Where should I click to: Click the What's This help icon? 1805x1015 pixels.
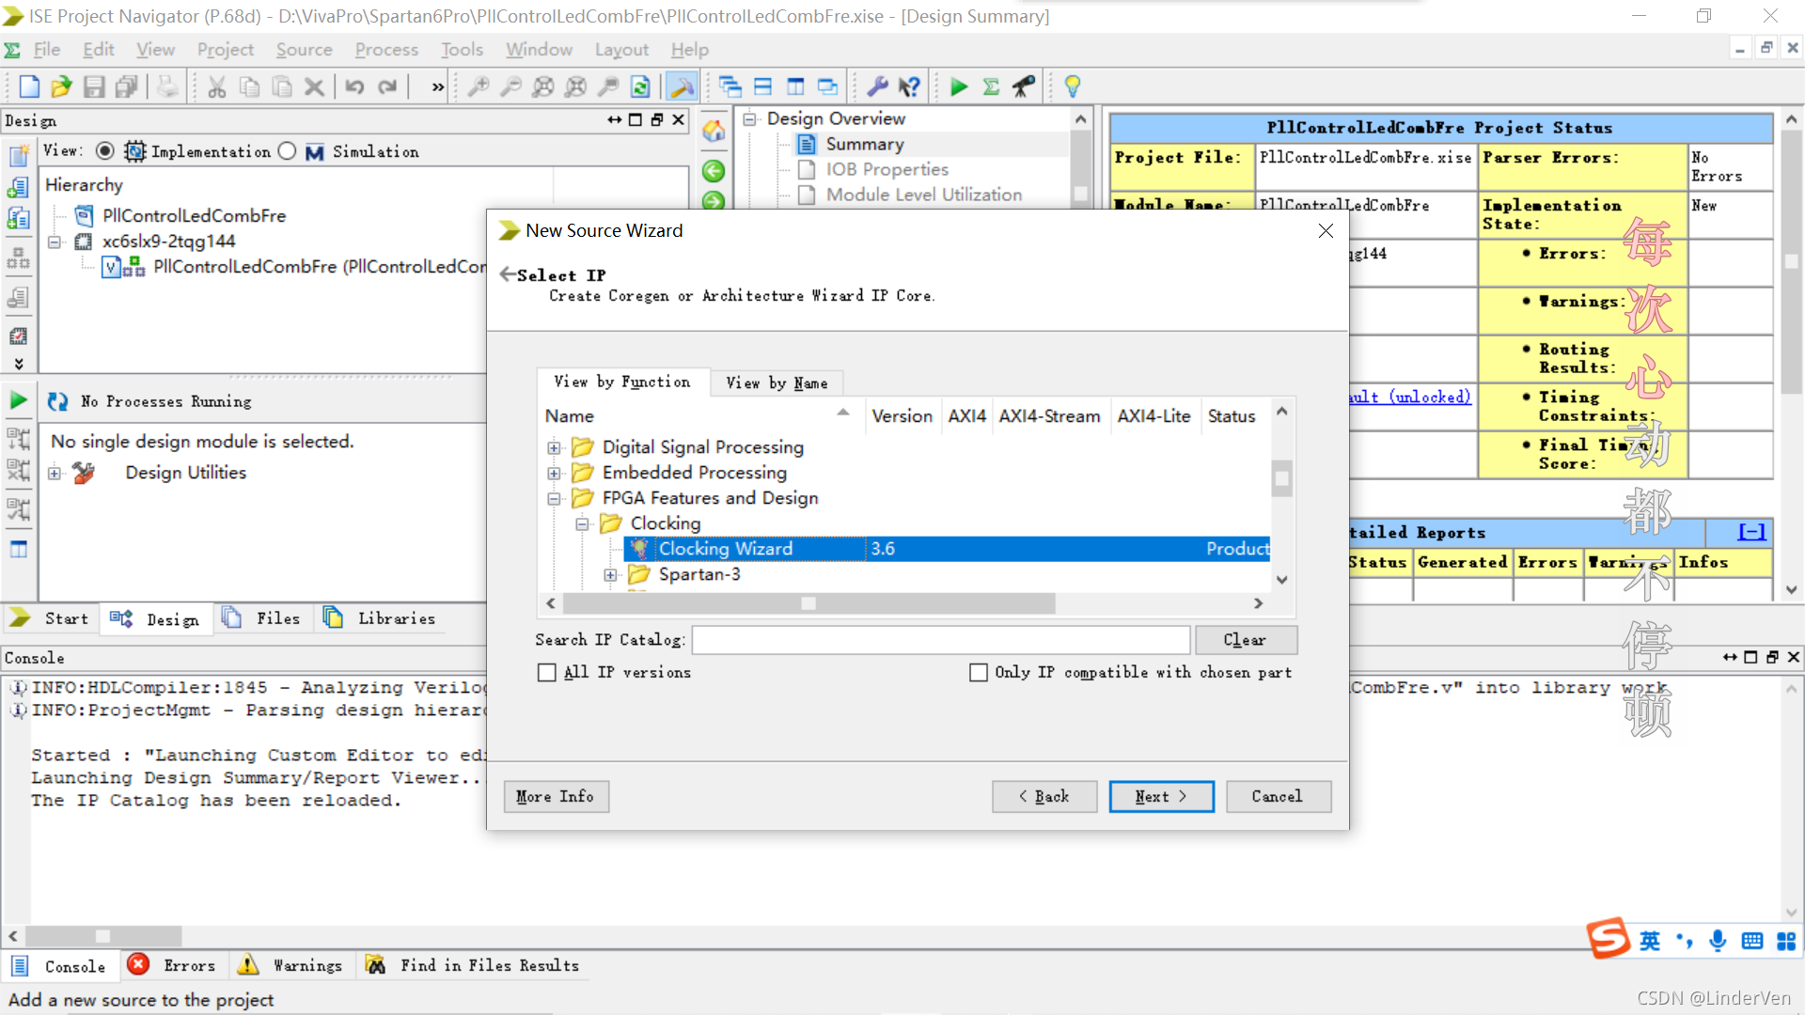coord(909,87)
